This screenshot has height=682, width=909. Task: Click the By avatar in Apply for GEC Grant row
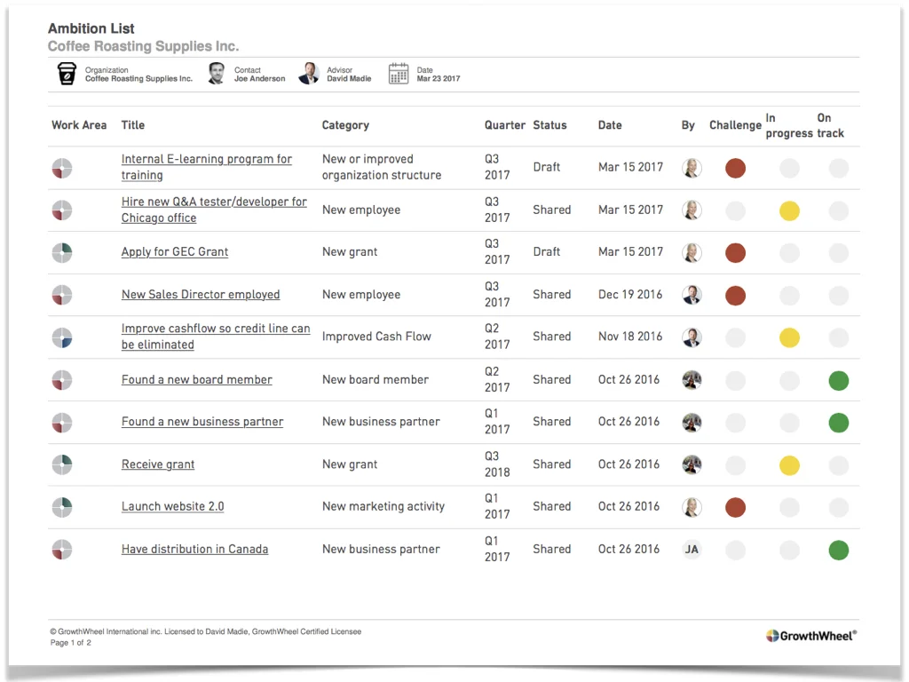(x=692, y=253)
